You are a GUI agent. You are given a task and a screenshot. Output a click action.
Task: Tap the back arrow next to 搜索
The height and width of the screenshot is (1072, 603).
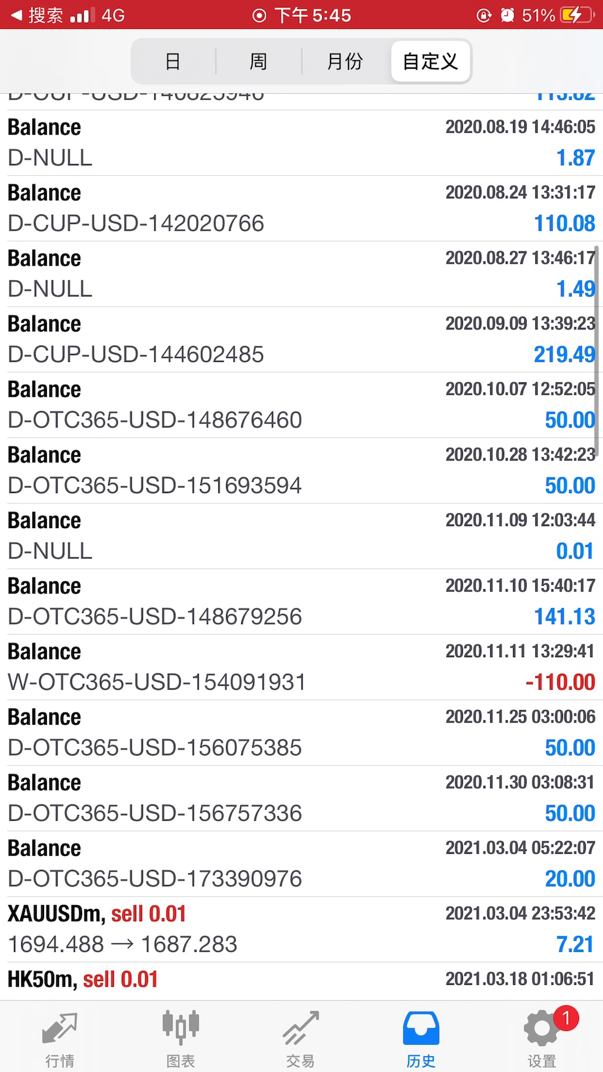click(16, 15)
